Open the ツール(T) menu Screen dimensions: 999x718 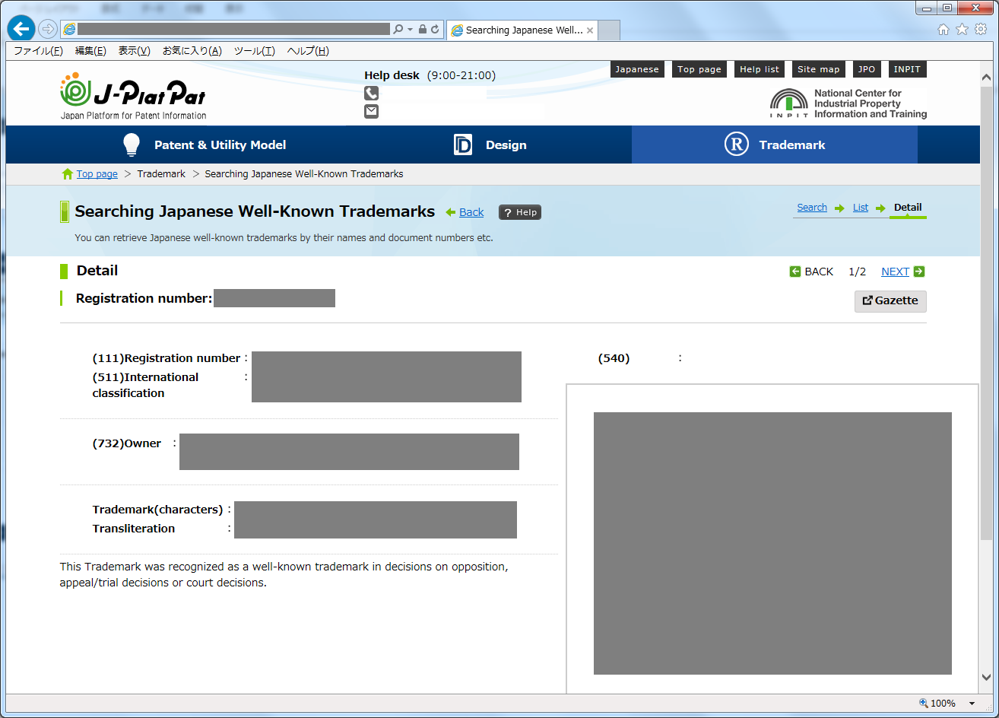pyautogui.click(x=254, y=51)
